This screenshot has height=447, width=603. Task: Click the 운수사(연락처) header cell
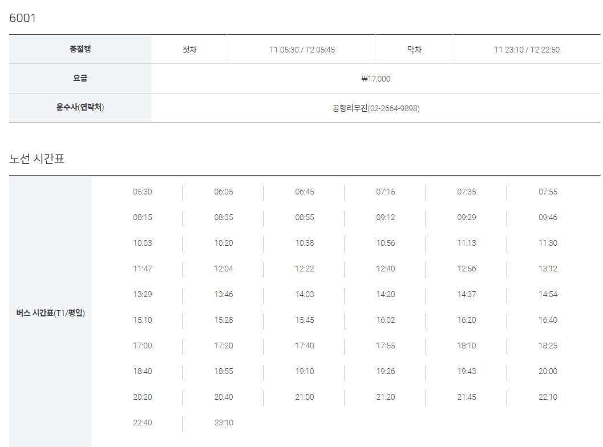tap(79, 108)
